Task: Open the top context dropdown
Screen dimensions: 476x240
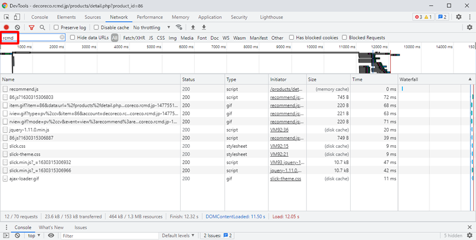Action: pyautogui.click(x=34, y=235)
